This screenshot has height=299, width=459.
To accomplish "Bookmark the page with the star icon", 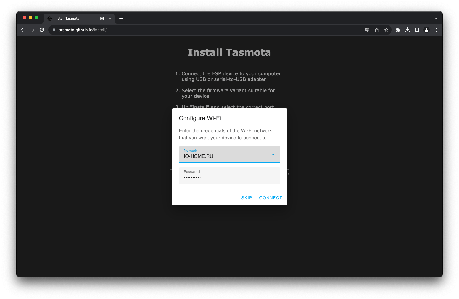I will [386, 30].
